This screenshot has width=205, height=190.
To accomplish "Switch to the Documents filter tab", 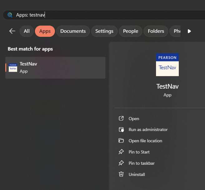I will coord(73,31).
